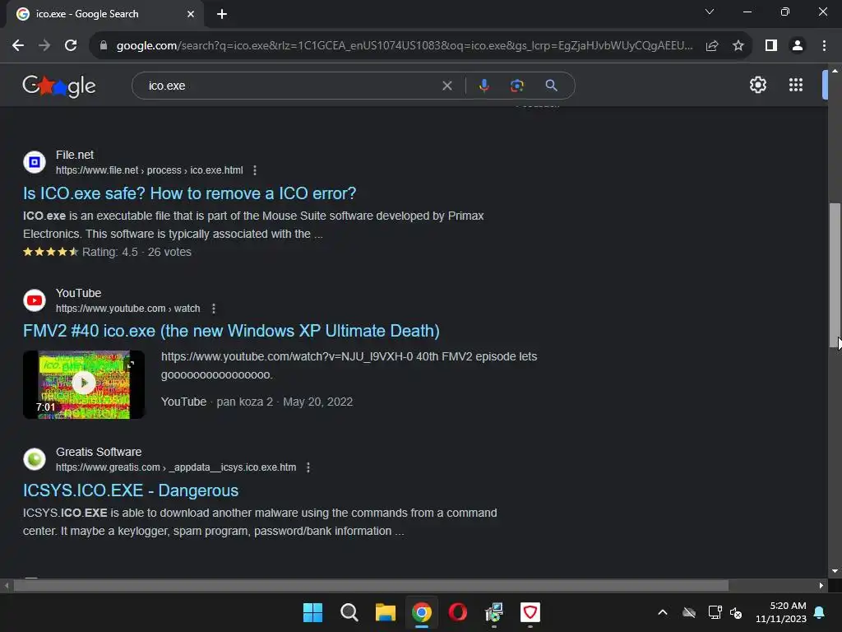Open more options for Greatis Software result

pos(308,467)
